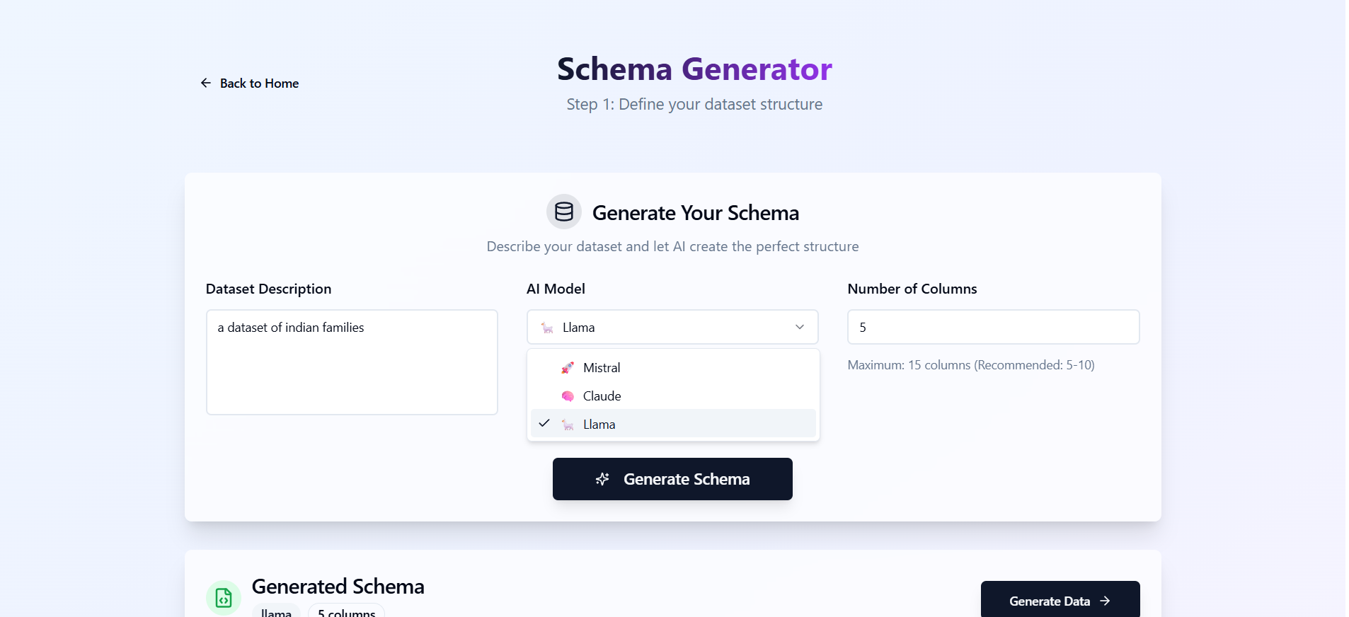
Task: Click the 5 columns badge
Action: pyautogui.click(x=346, y=612)
